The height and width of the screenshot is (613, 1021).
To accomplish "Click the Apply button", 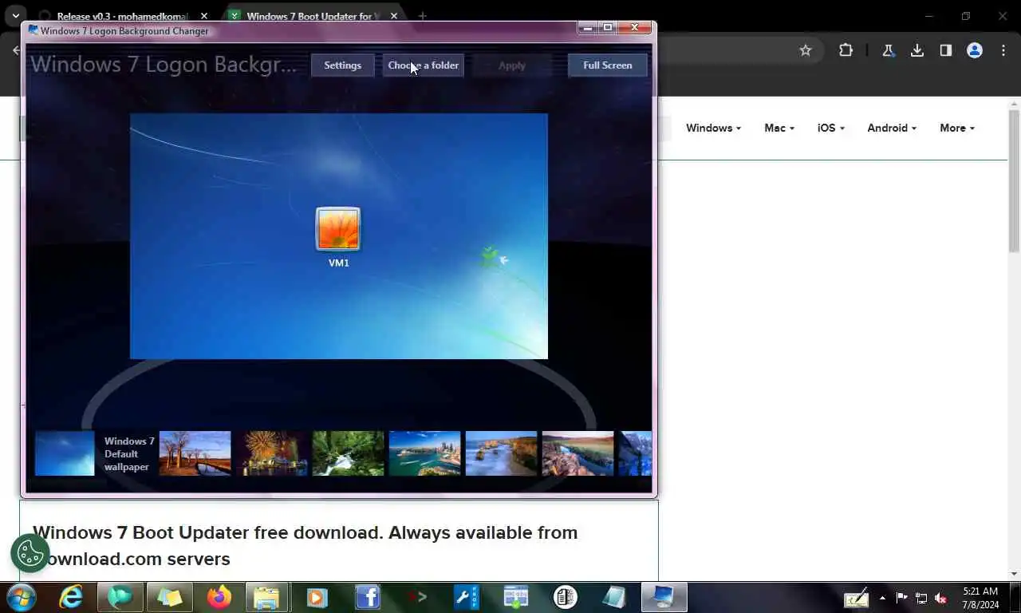I will pos(511,65).
